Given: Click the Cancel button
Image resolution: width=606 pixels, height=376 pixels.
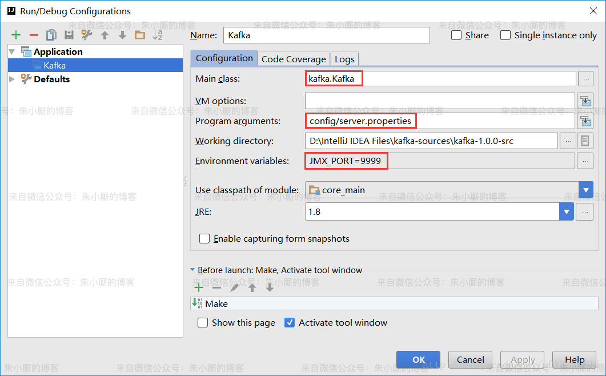Looking at the screenshot, I should (x=470, y=360).
